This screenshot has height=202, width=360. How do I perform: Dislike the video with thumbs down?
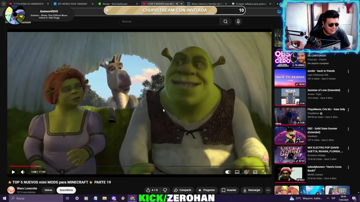tap(165, 190)
